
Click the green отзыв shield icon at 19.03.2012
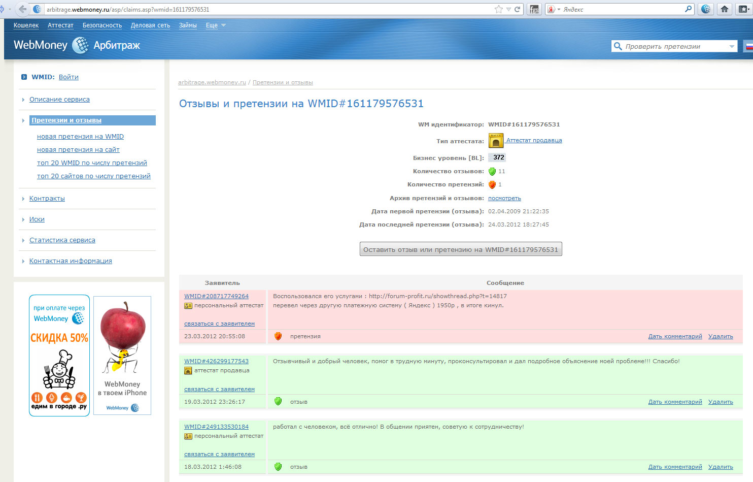(278, 401)
